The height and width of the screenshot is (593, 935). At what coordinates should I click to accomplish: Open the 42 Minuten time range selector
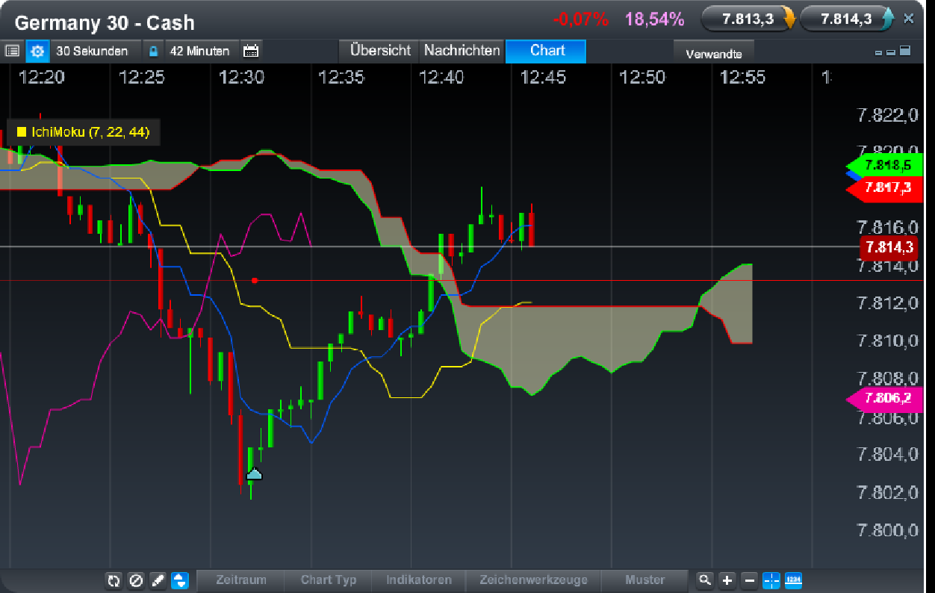(200, 51)
